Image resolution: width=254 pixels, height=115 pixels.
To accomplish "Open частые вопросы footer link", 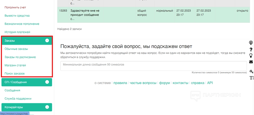I will pos(143,83).
